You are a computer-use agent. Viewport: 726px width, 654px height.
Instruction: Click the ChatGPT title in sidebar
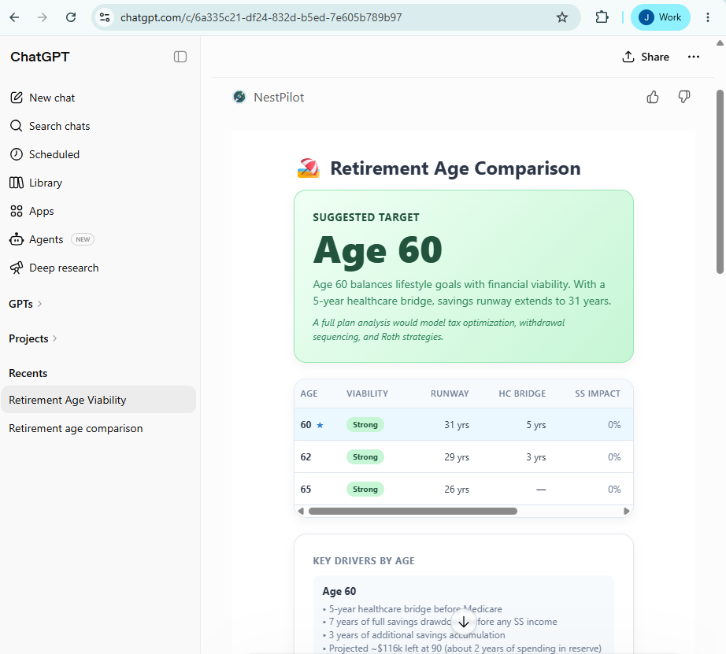[x=40, y=57]
